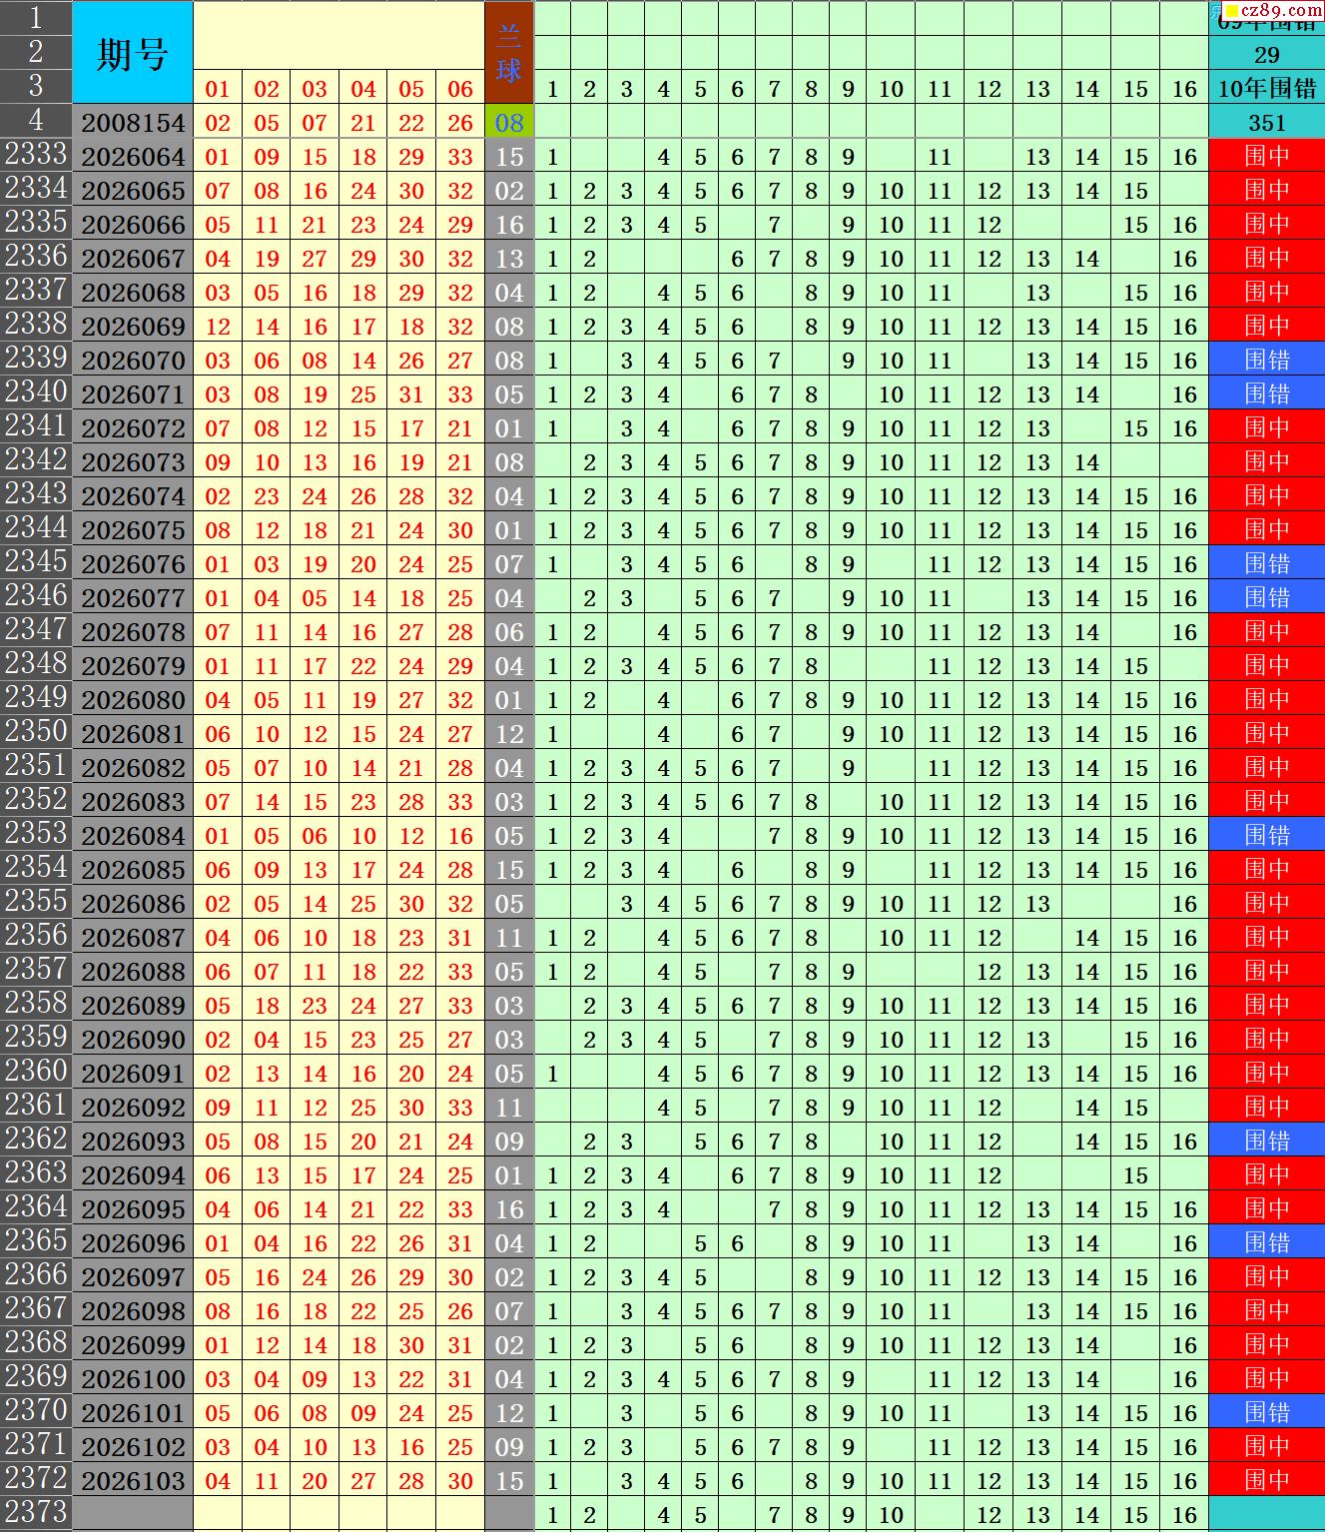The width and height of the screenshot is (1325, 1532).
Task: Click the cz89.com watermark link
Action: [1275, 10]
